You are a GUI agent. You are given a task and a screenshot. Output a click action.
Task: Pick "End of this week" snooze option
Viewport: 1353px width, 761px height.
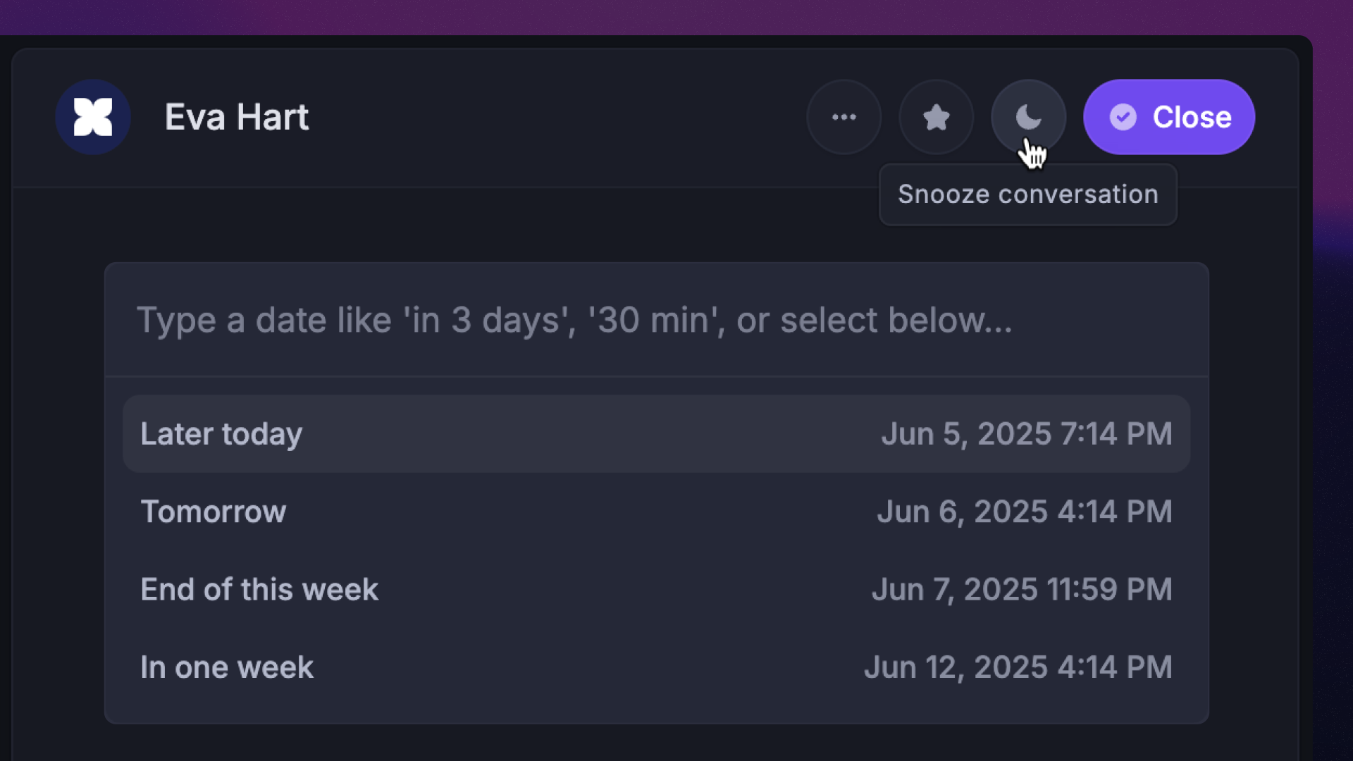click(x=259, y=590)
